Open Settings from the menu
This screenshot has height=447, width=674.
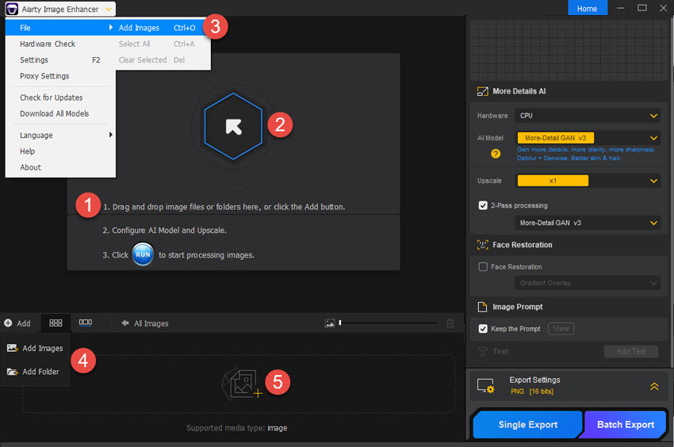pyautogui.click(x=60, y=59)
